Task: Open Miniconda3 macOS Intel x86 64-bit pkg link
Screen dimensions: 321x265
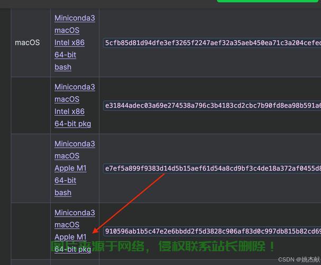Action: 75,105
